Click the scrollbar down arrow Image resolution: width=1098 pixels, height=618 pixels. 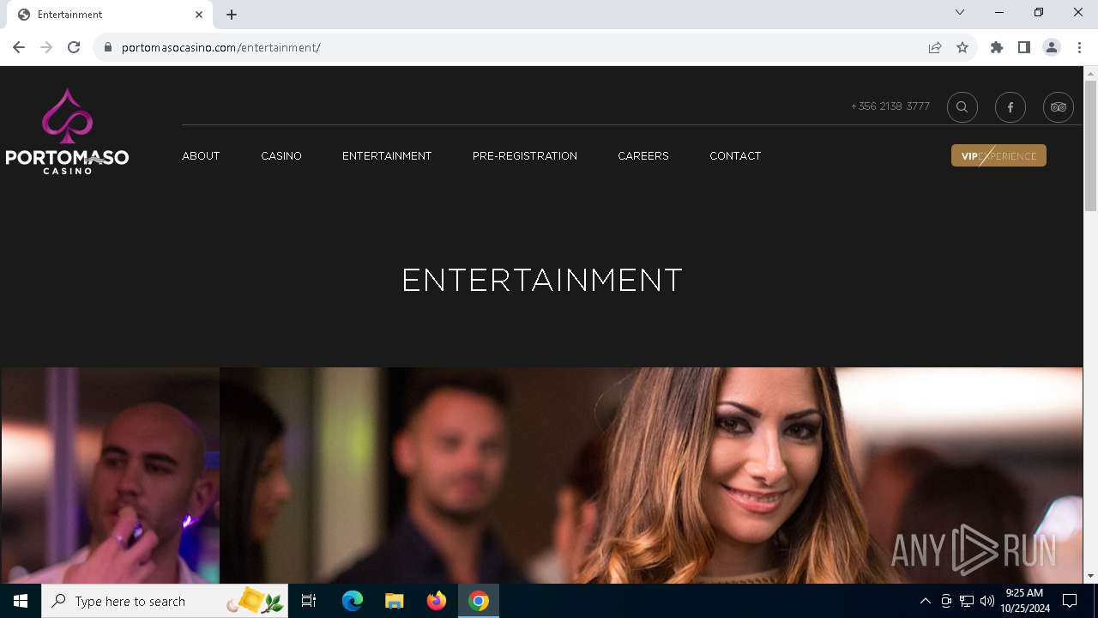tap(1090, 576)
